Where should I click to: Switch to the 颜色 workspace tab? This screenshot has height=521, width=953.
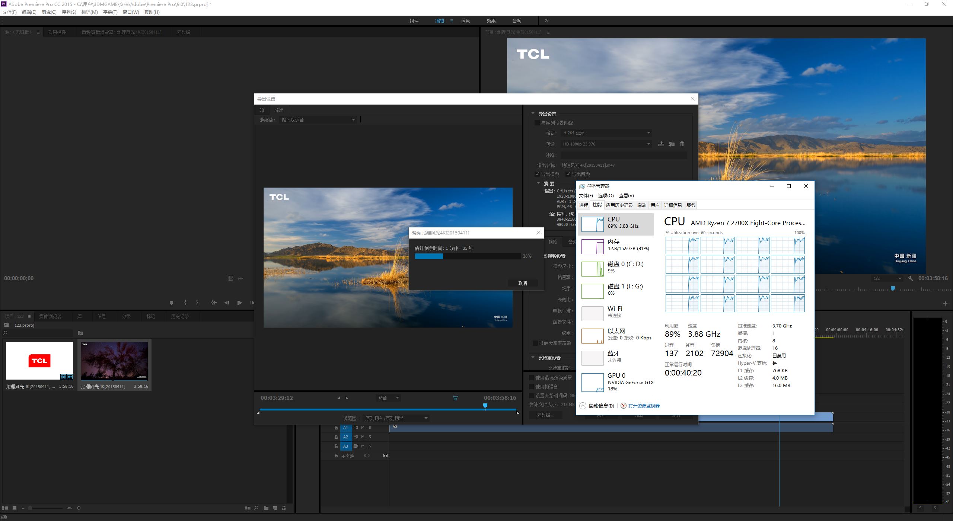pos(465,21)
